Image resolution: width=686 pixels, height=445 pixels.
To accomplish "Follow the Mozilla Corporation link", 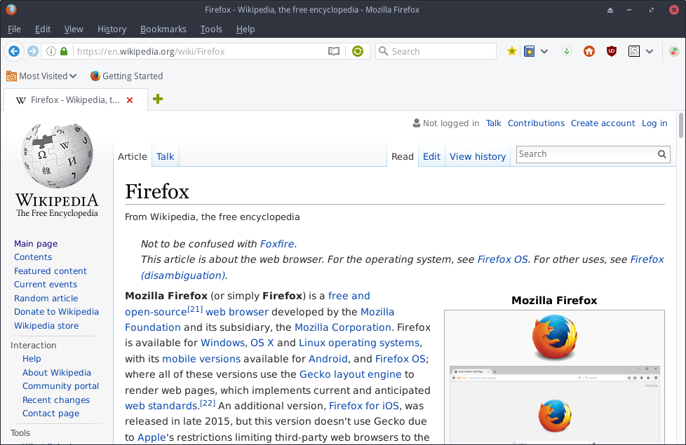I will [342, 327].
